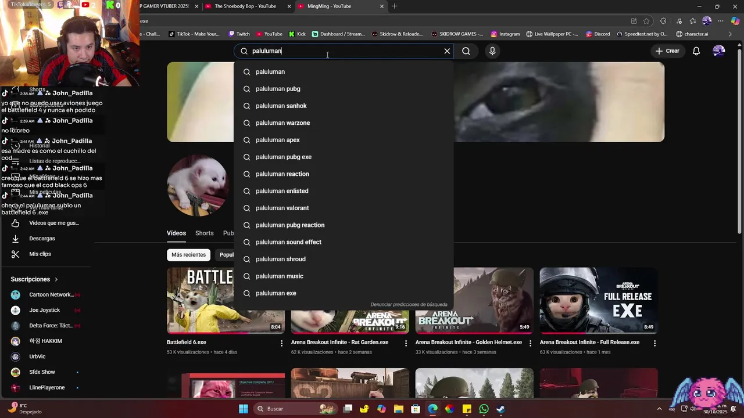Open YouTube notifications bell
Viewport: 744px width, 418px height.
click(696, 51)
